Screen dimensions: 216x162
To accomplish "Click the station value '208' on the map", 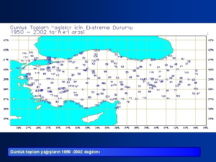I will [42, 69].
